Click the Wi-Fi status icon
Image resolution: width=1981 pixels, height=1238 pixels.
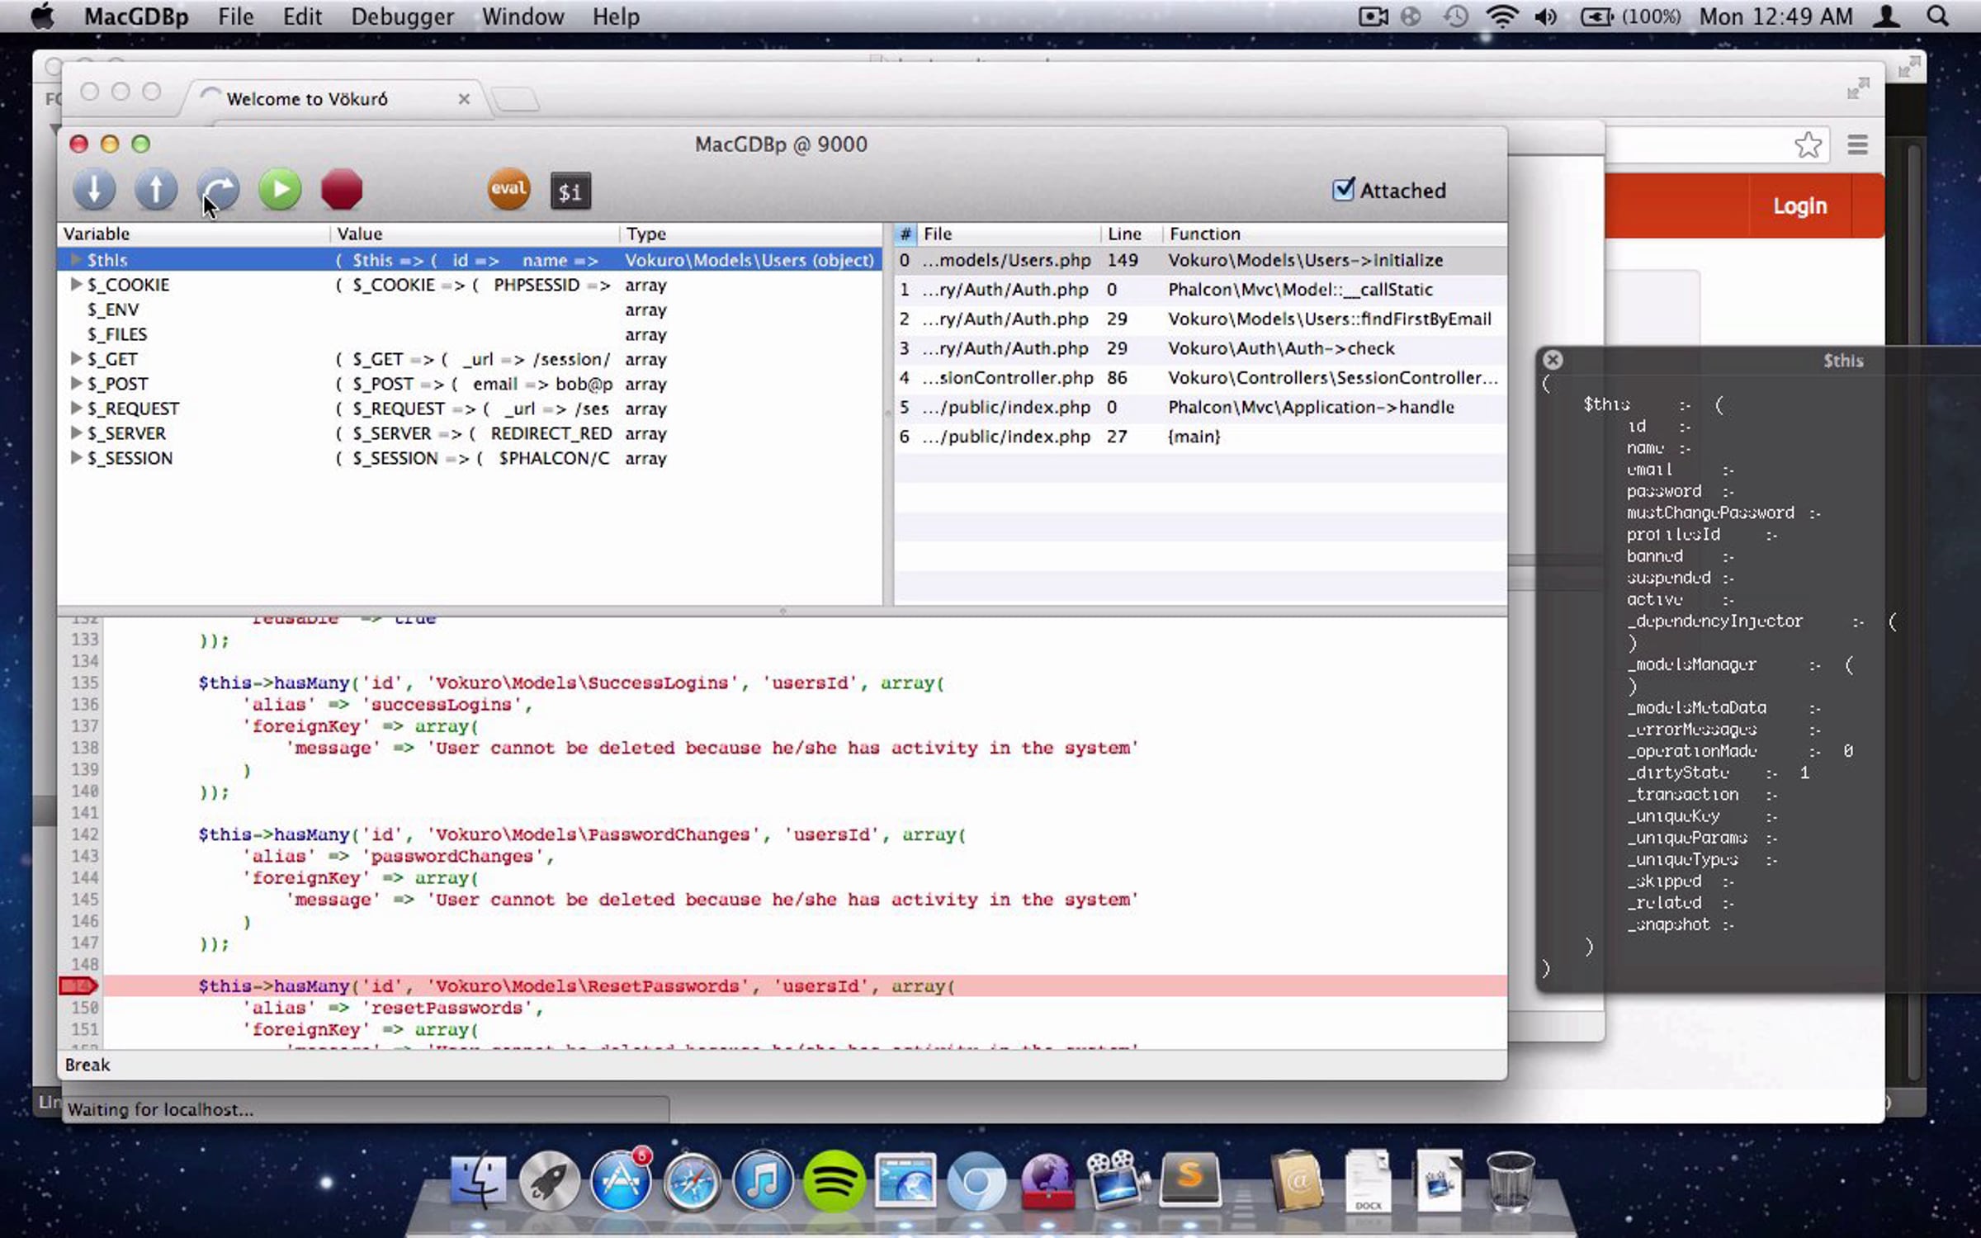1501,17
